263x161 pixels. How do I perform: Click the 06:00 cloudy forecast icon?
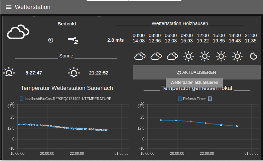pyautogui.click(x=172, y=56)
